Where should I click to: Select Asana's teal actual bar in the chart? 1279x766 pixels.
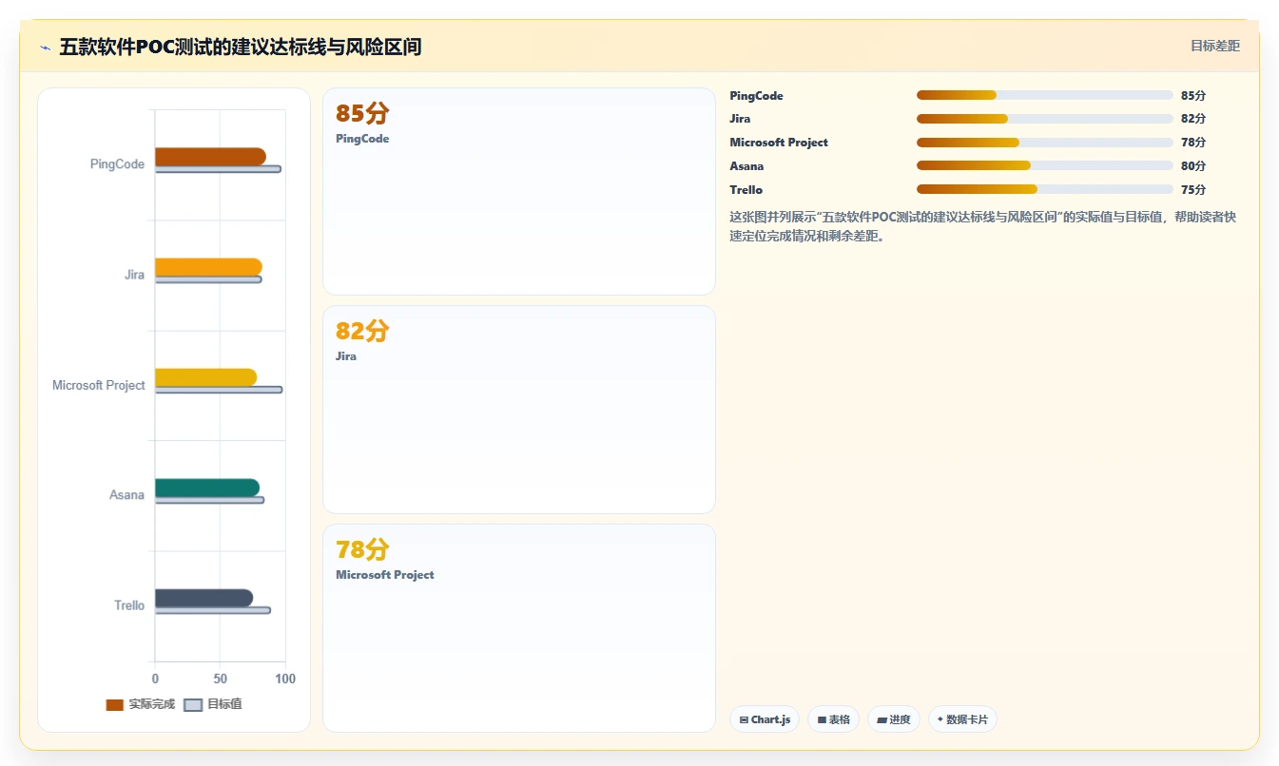pos(207,488)
